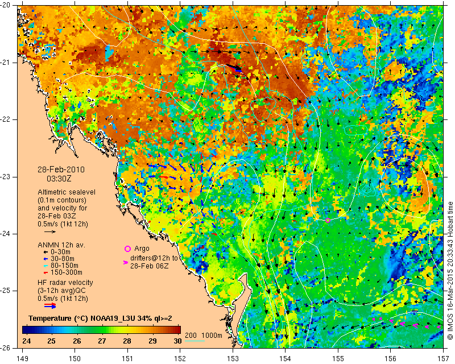Click the red 150-300m legend arrow
455x364 pixels.
(45, 272)
